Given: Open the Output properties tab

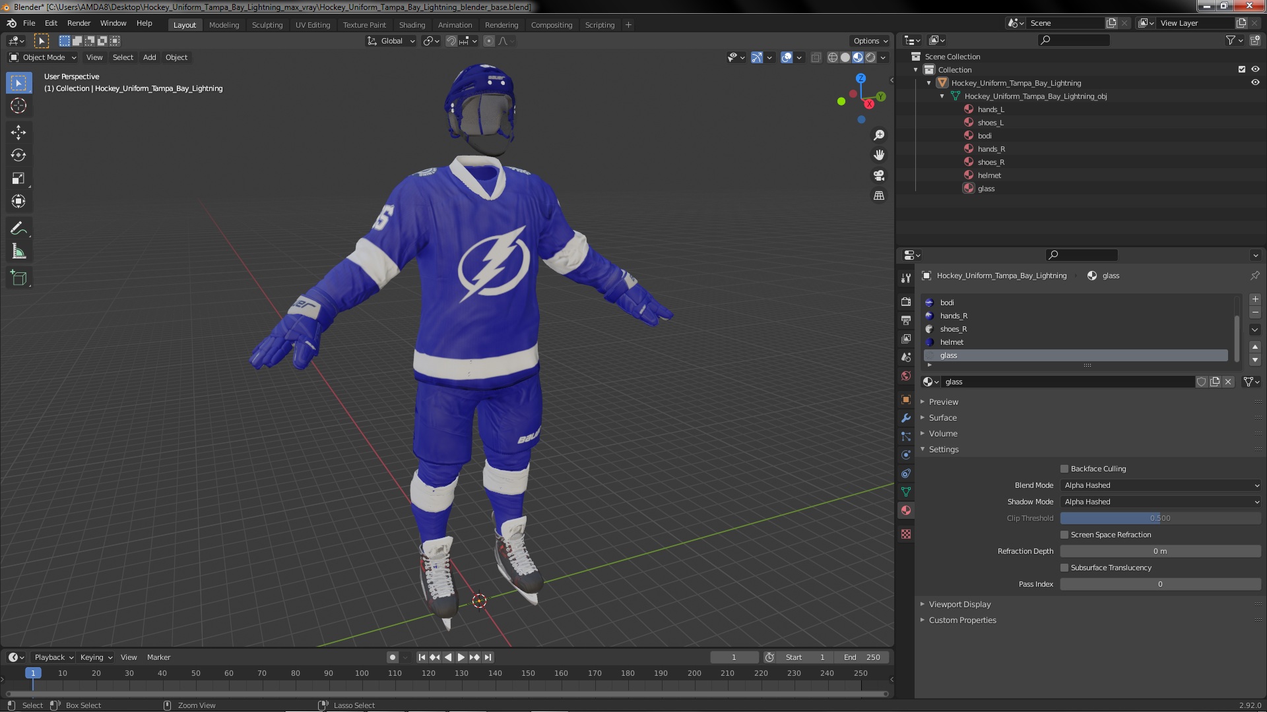Looking at the screenshot, I should tap(906, 320).
